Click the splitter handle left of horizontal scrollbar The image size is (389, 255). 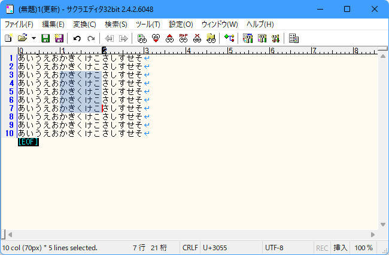(3, 235)
